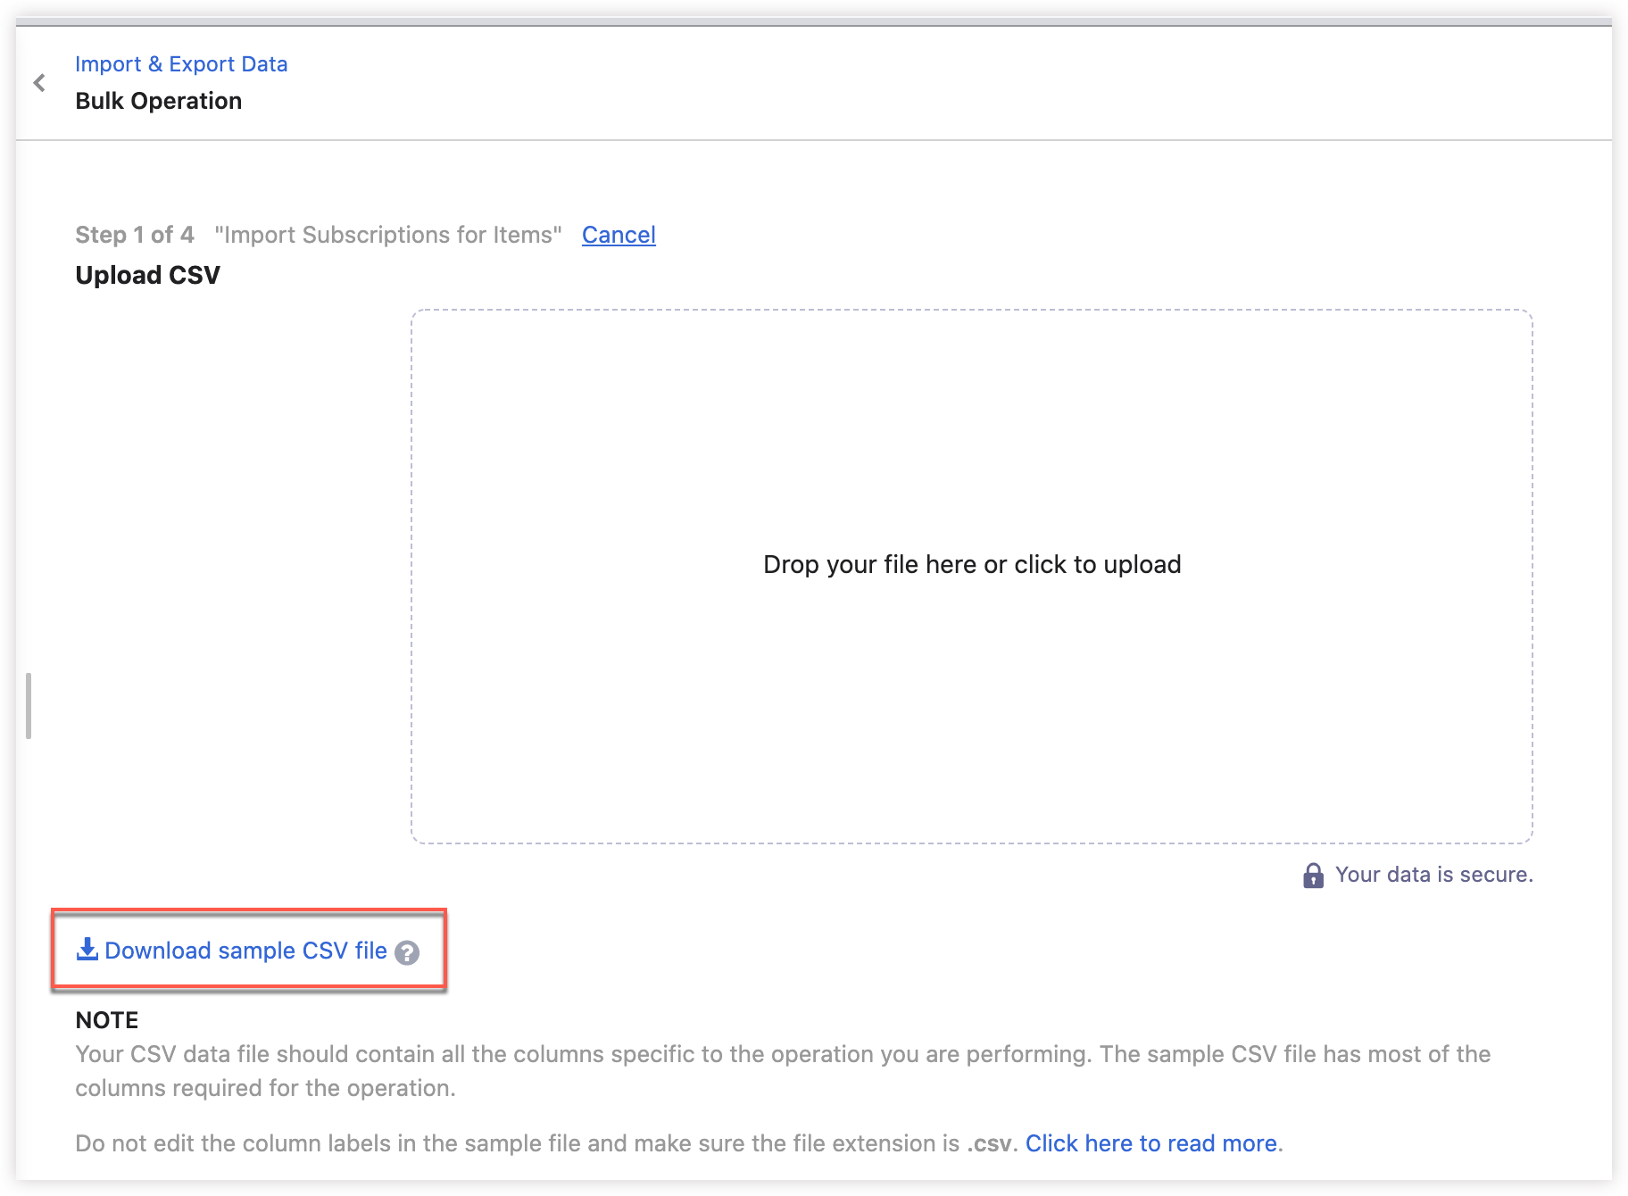
Task: Click the NOTE heading
Action: click(107, 1020)
